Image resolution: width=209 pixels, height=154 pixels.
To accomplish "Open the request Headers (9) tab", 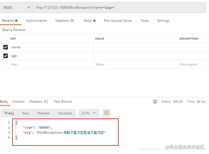I will [65, 21].
